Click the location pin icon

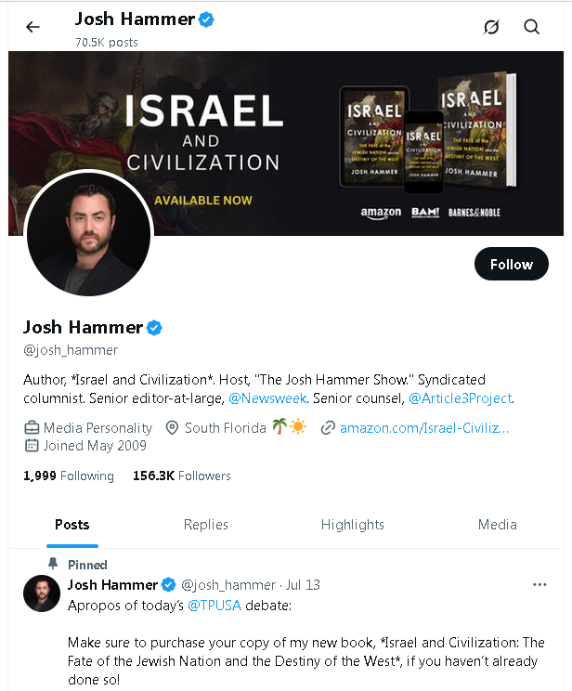pyautogui.click(x=171, y=428)
